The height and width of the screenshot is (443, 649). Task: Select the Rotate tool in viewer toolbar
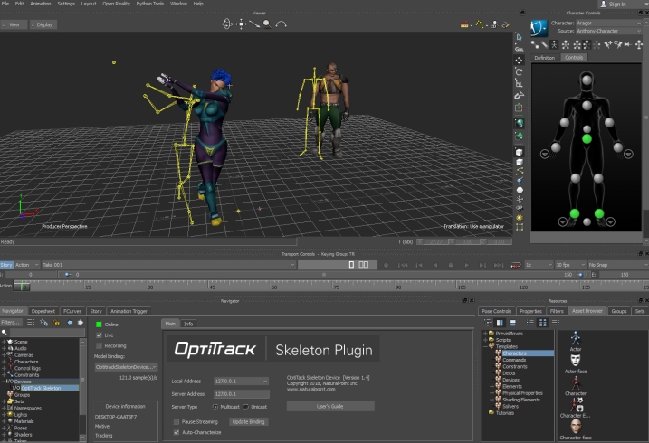pos(520,71)
